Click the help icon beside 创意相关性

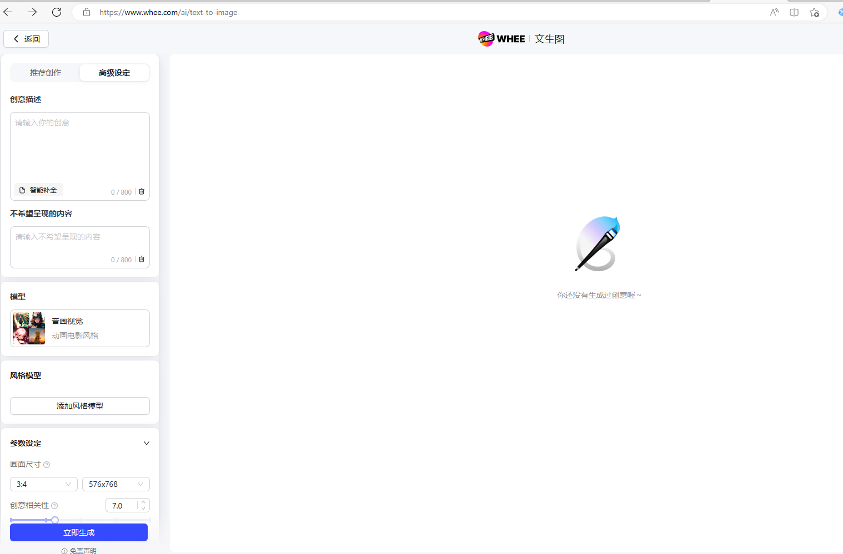click(x=54, y=506)
